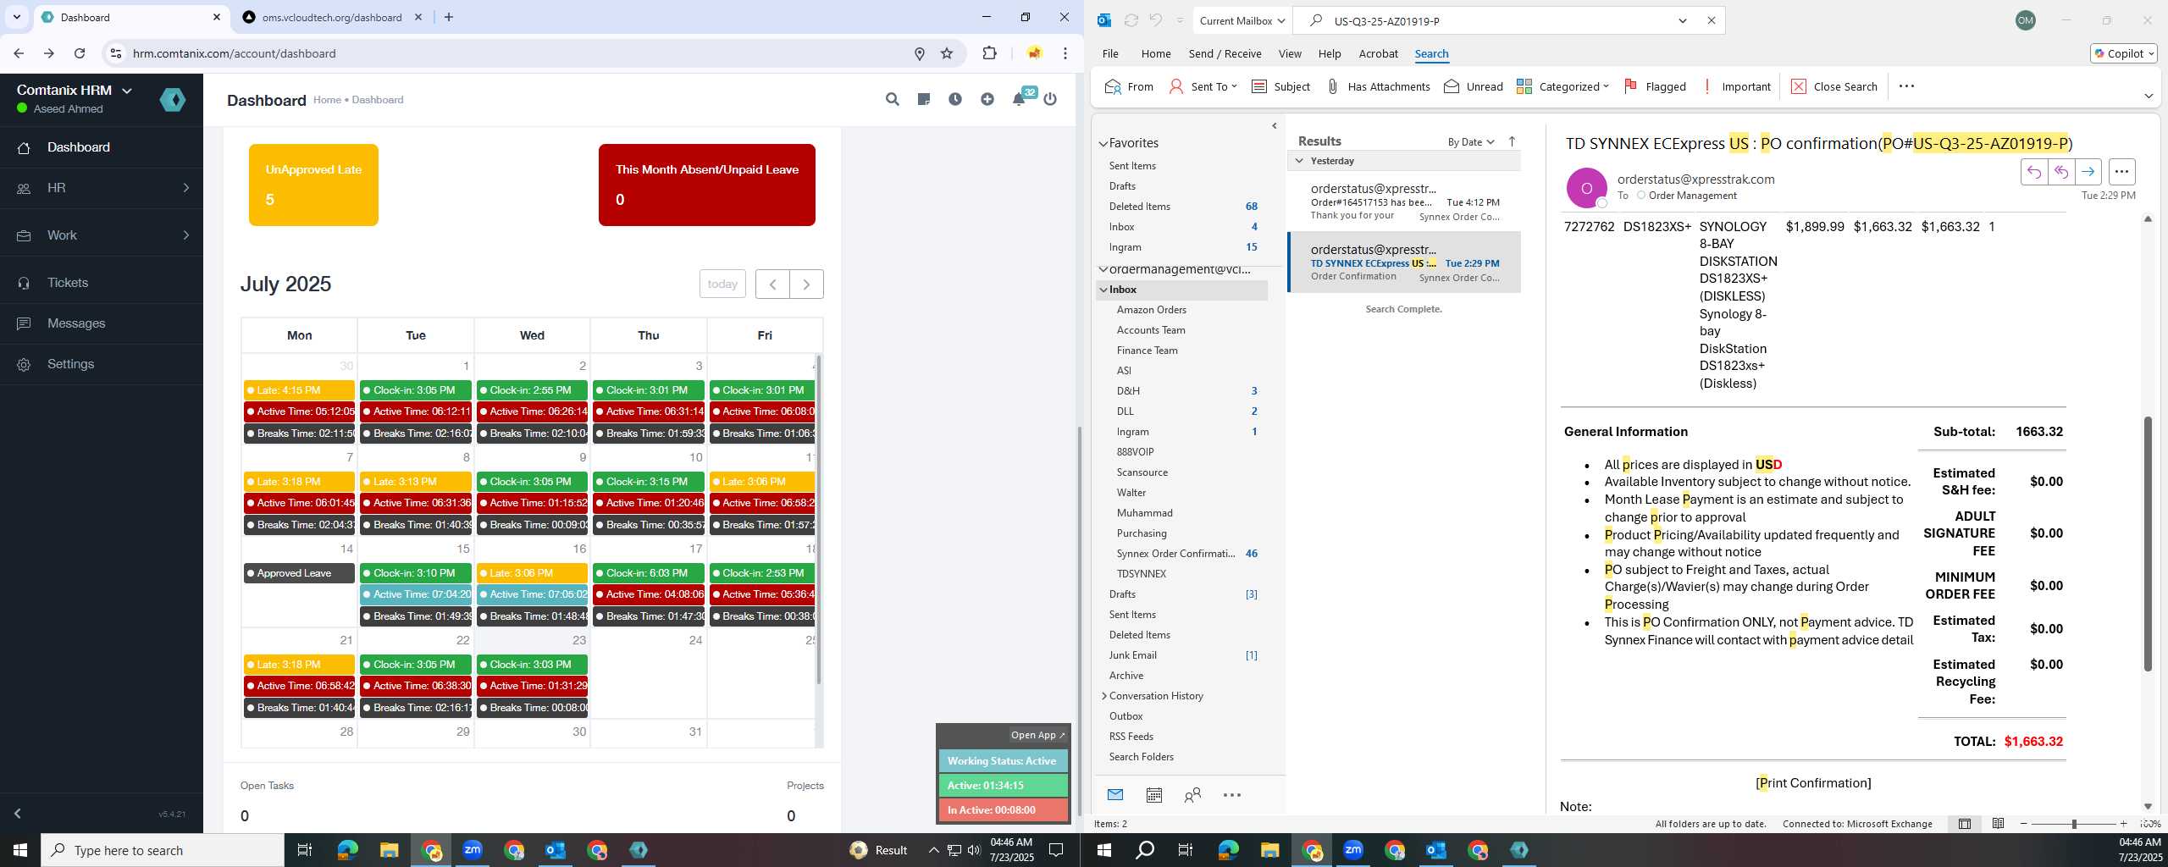Image resolution: width=2168 pixels, height=867 pixels.
Task: Click the Home breadcrumb link
Action: (327, 100)
